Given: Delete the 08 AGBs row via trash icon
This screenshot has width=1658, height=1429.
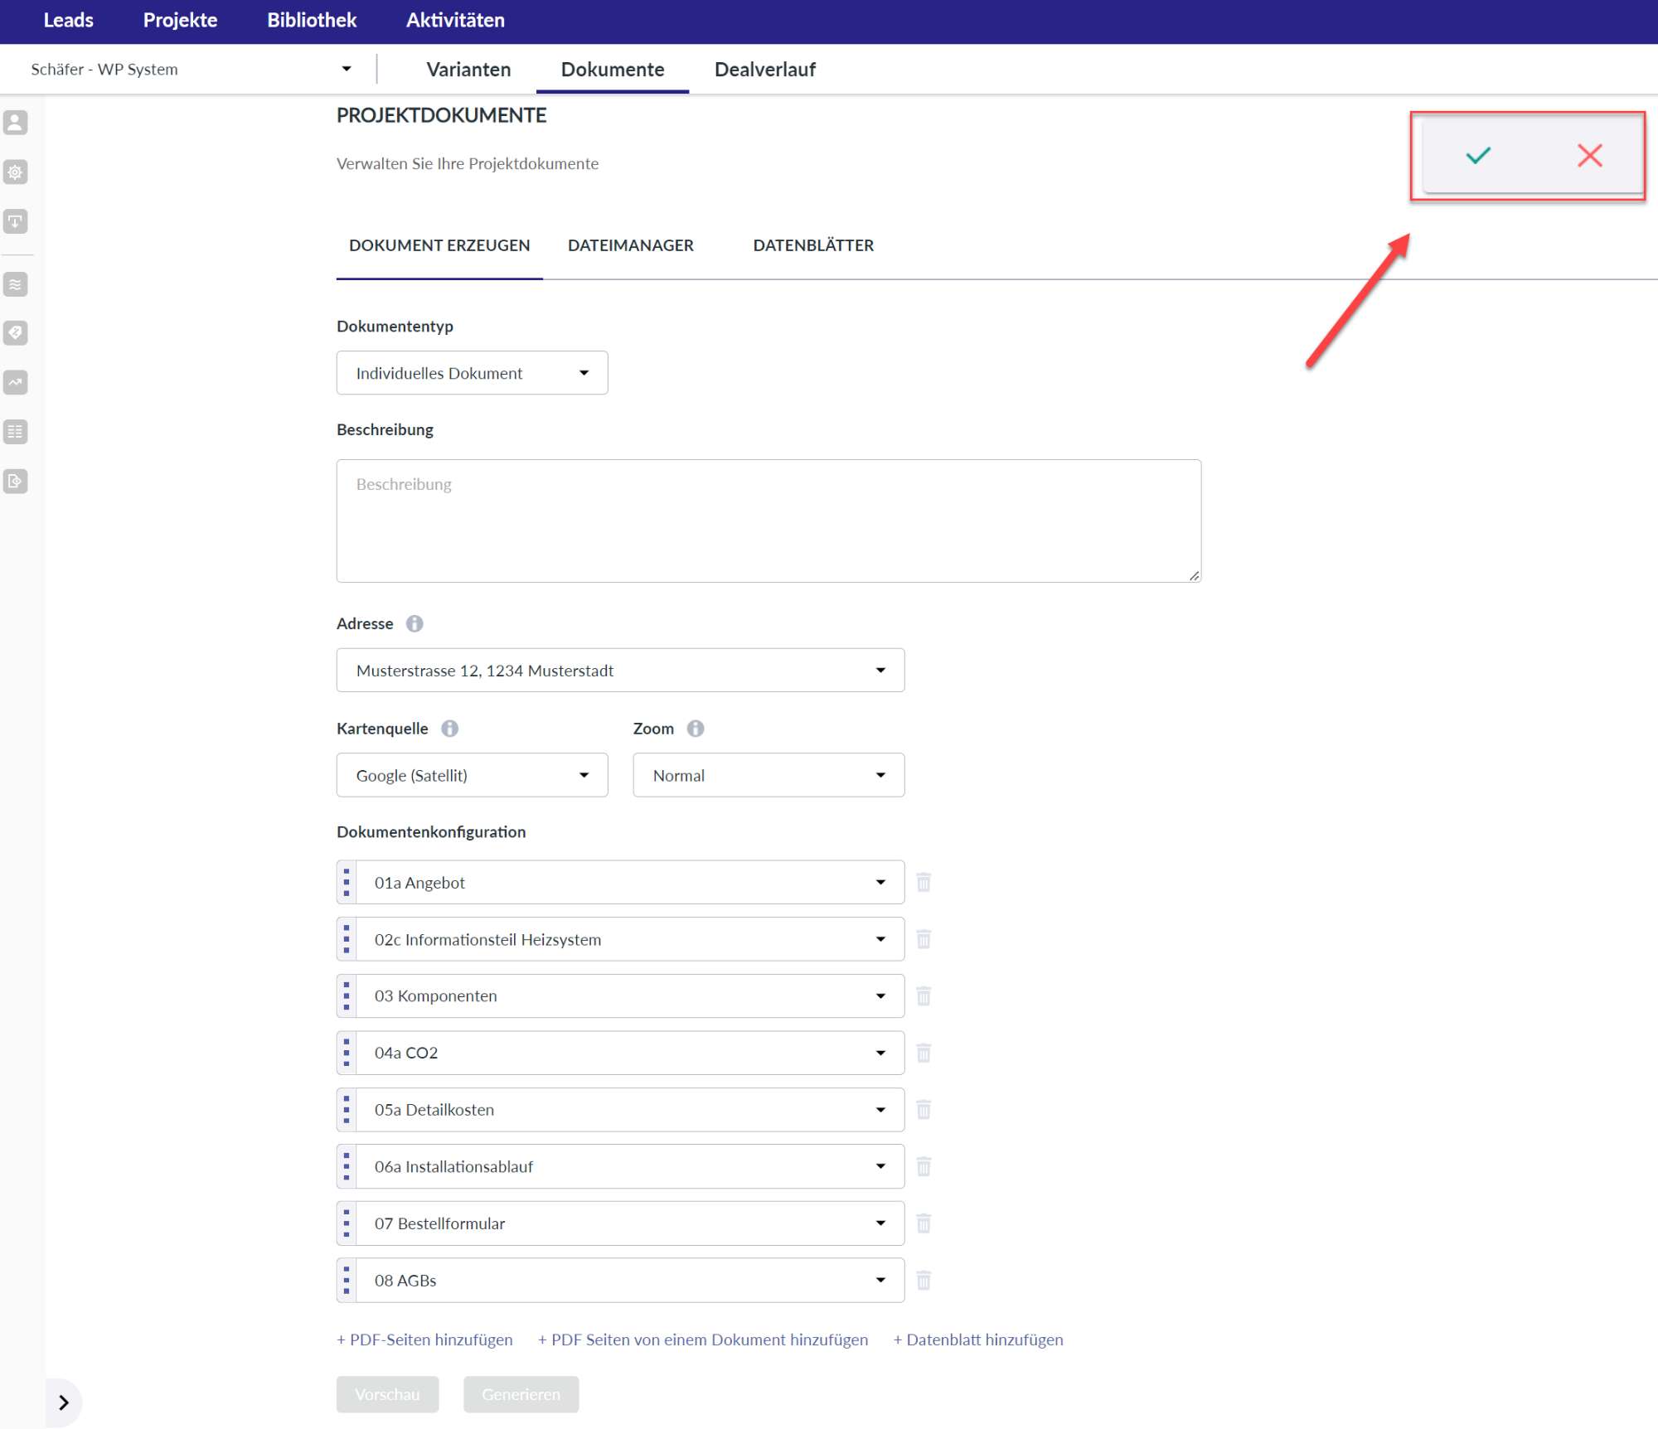Looking at the screenshot, I should click(x=924, y=1280).
